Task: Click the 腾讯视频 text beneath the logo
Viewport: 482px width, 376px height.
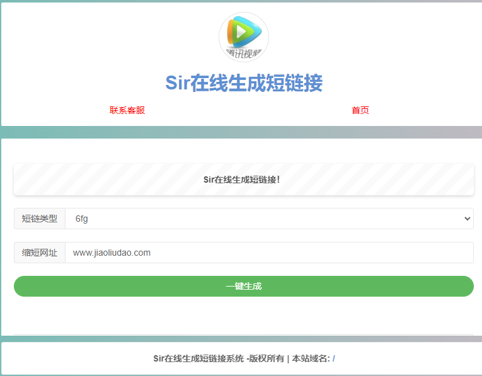Action: point(244,54)
